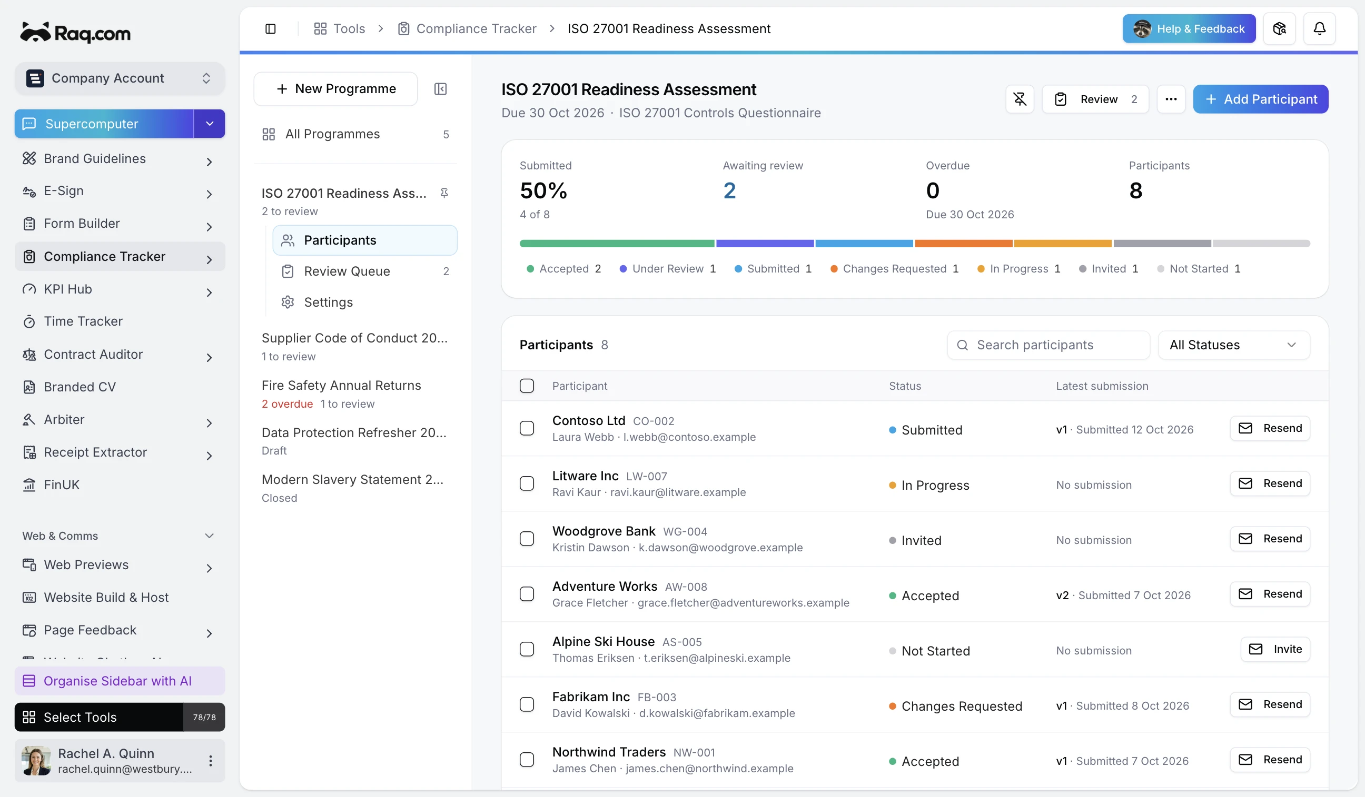Click New Programme button
This screenshot has height=797, width=1365.
click(x=335, y=89)
